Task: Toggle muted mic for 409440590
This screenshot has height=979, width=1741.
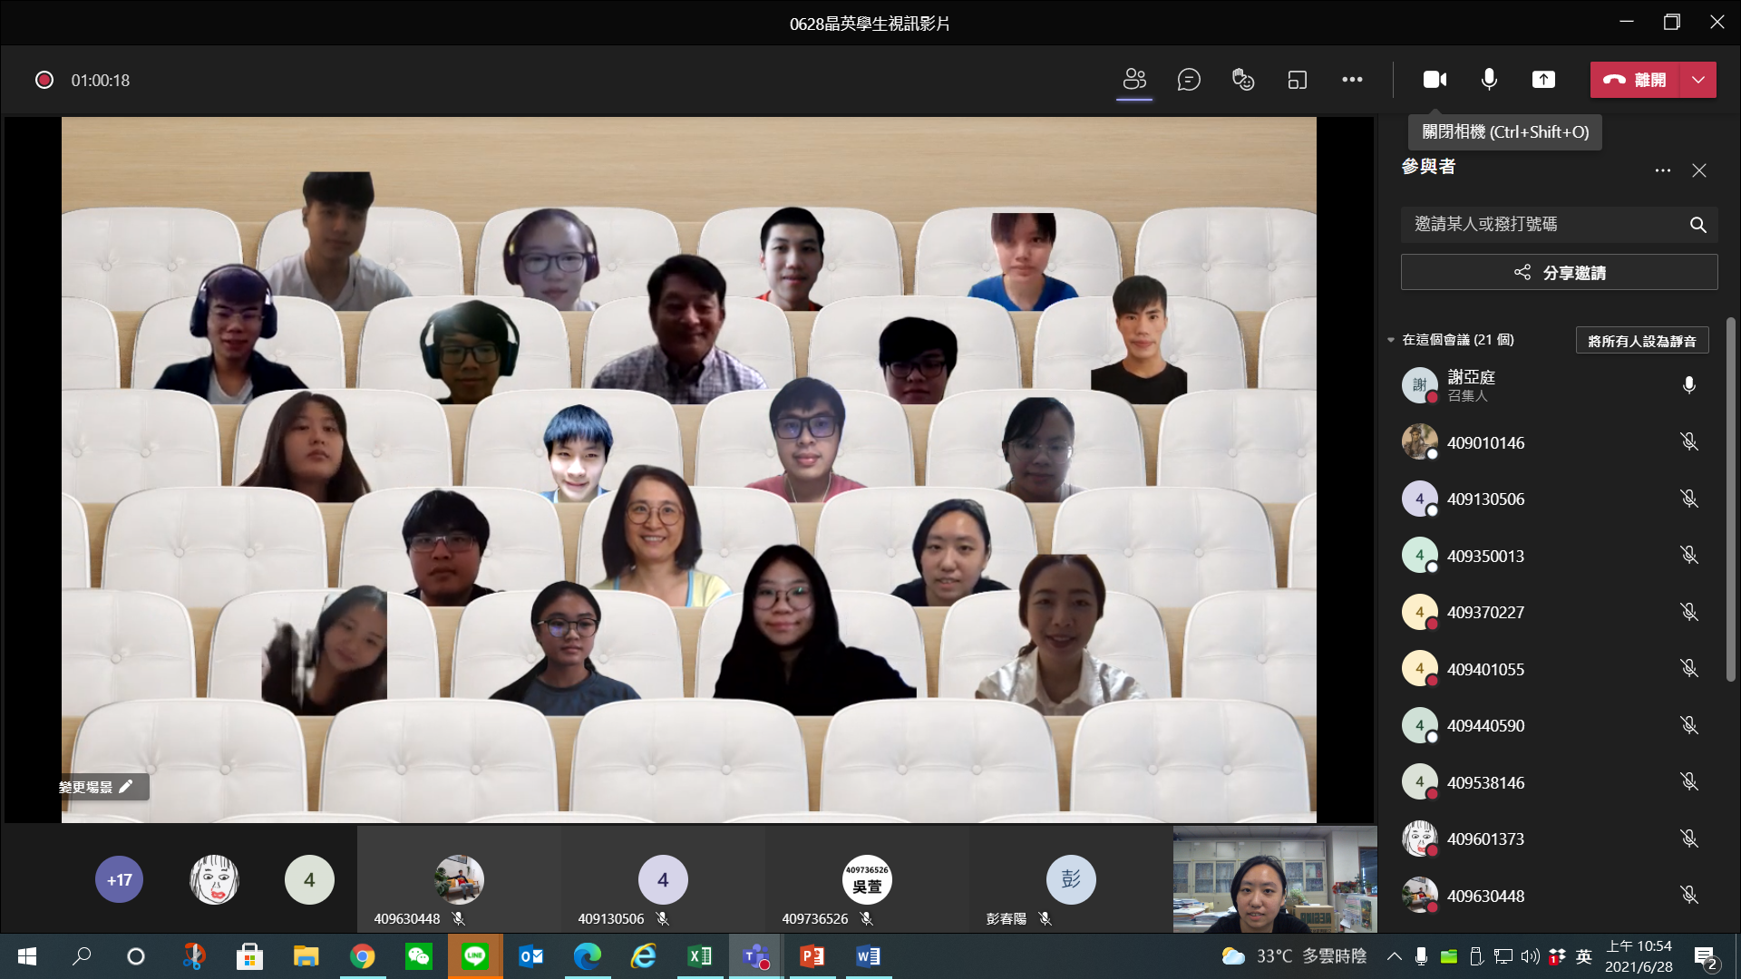Action: (x=1689, y=725)
